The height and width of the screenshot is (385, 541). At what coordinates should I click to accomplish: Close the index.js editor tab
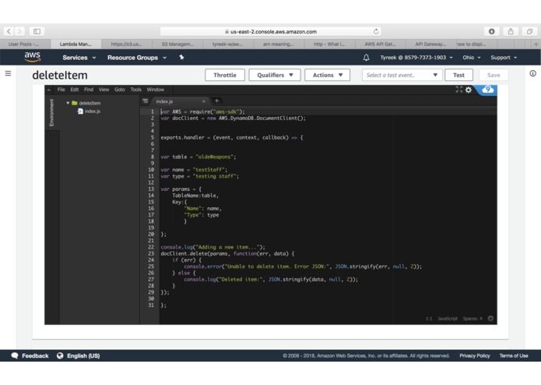[204, 101]
